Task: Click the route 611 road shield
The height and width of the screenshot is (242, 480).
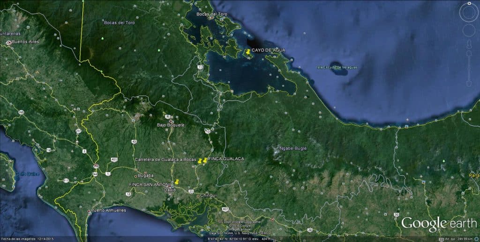Action: (66, 180)
